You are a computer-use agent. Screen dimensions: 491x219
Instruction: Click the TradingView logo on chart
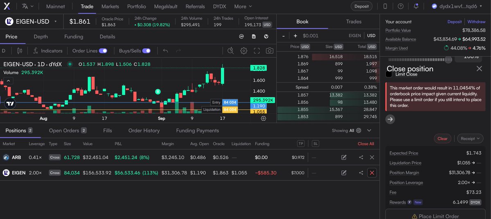[10, 104]
